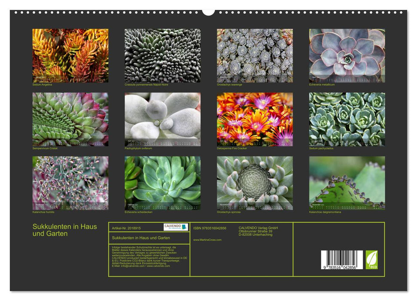The height and width of the screenshot is (301, 417).
Task: Click the white binding notch at top center
Action: pyautogui.click(x=208, y=12)
